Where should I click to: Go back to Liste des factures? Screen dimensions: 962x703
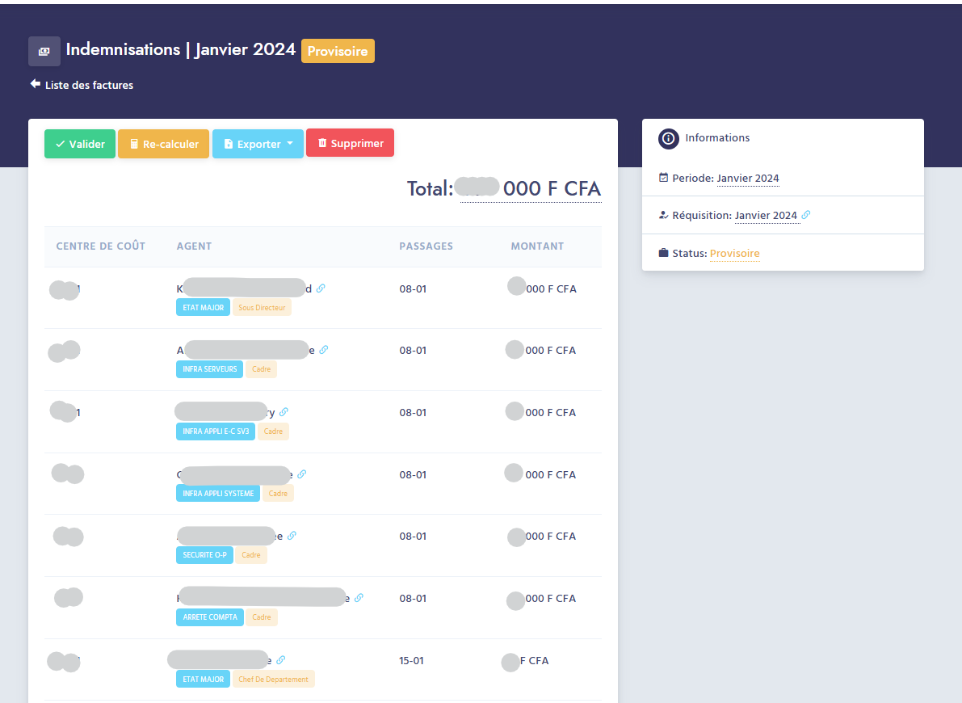click(89, 85)
